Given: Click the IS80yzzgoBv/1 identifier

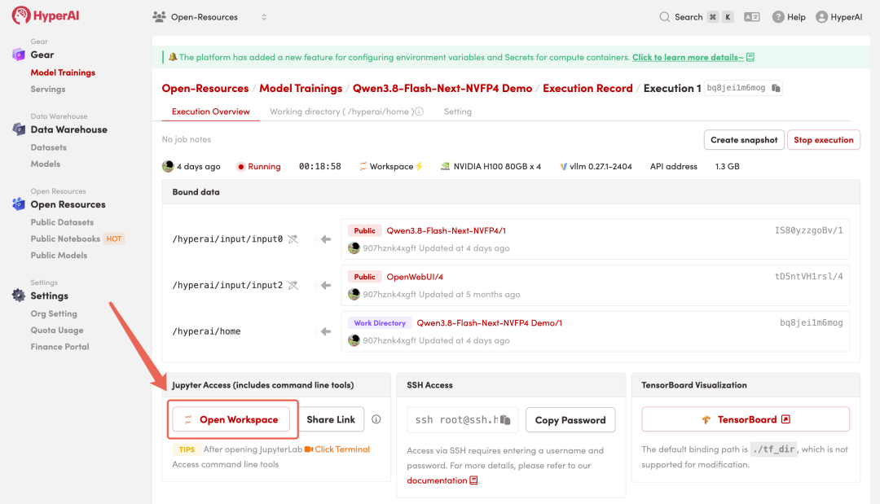Looking at the screenshot, I should coord(809,230).
